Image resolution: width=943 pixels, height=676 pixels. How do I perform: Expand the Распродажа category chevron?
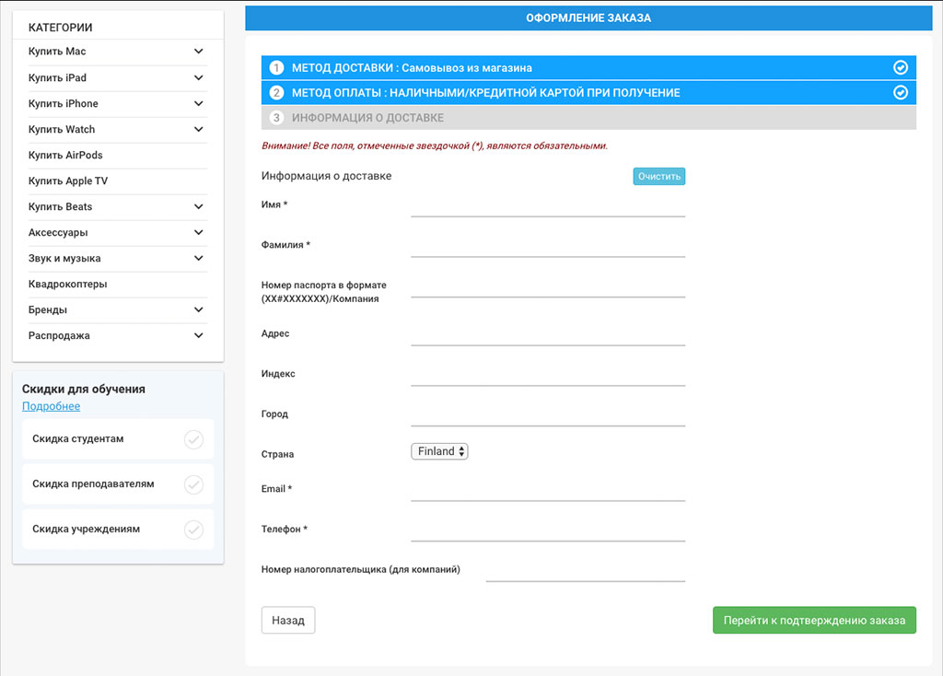point(199,335)
